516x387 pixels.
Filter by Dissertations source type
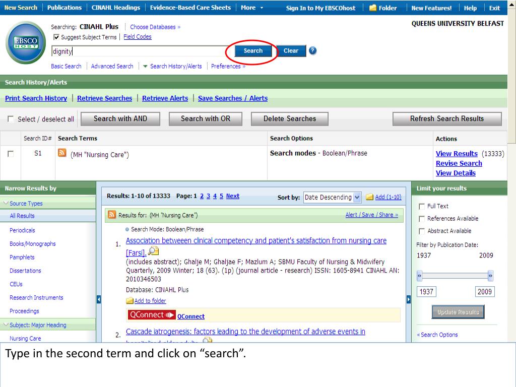(25, 271)
